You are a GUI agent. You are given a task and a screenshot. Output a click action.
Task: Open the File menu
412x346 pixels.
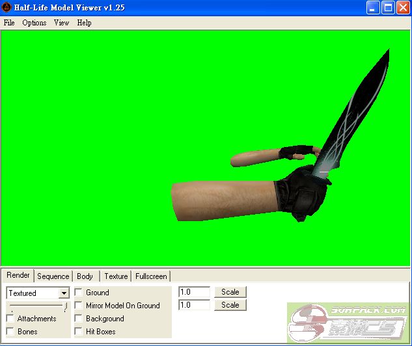(x=9, y=23)
